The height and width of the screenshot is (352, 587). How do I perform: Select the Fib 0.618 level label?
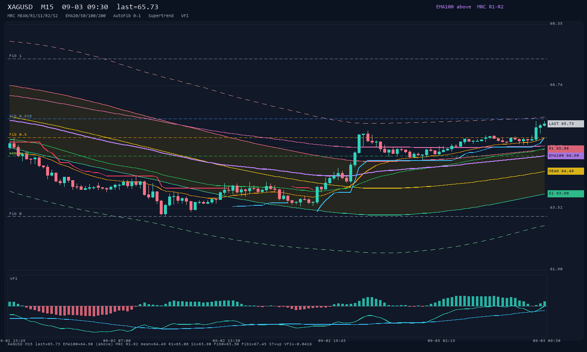click(x=21, y=116)
